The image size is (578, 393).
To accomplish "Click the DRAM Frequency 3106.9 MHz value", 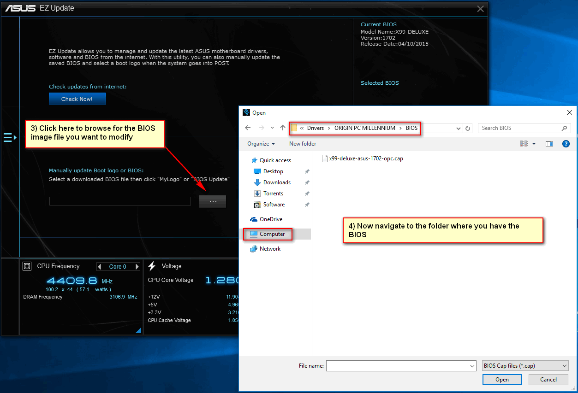I will (123, 297).
